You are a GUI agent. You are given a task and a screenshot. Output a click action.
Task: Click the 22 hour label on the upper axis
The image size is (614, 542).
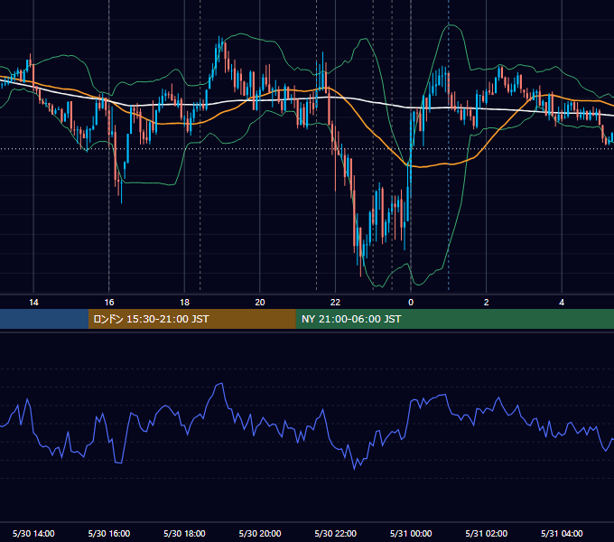pyautogui.click(x=335, y=303)
